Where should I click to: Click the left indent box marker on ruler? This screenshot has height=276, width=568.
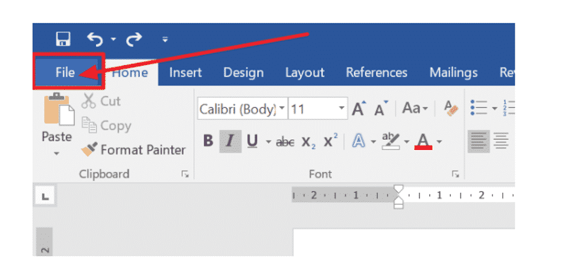(398, 206)
